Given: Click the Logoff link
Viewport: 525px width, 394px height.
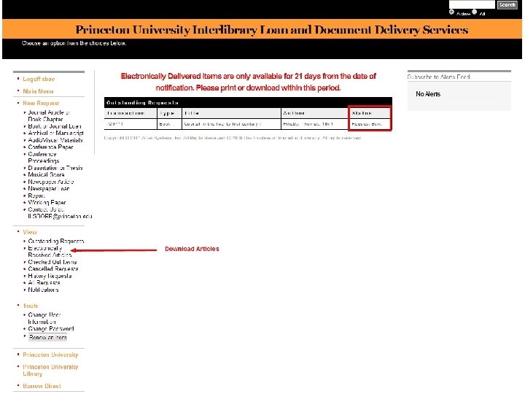Looking at the screenshot, I should click(x=39, y=79).
